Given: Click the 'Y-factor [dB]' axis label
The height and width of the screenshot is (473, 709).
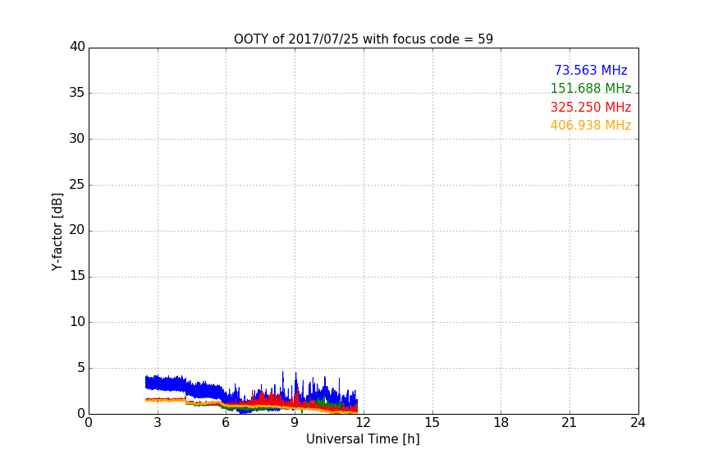Looking at the screenshot, I should click(x=57, y=232).
